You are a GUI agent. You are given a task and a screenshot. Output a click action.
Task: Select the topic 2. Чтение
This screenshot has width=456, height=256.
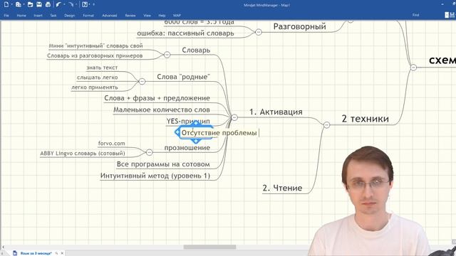click(282, 188)
